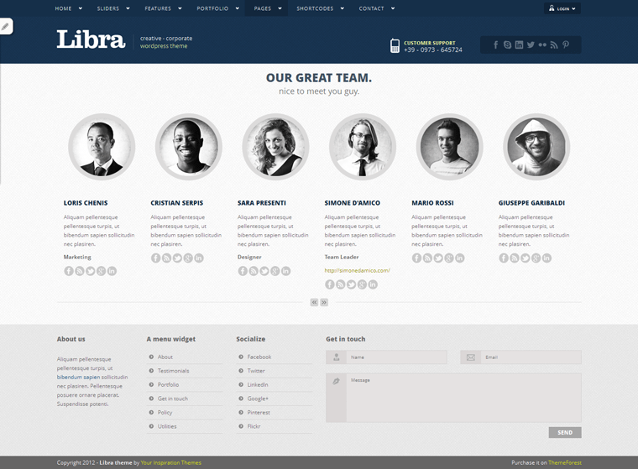The image size is (638, 469).
Task: Open the Portfolio menu in the navbar
Action: 217,8
